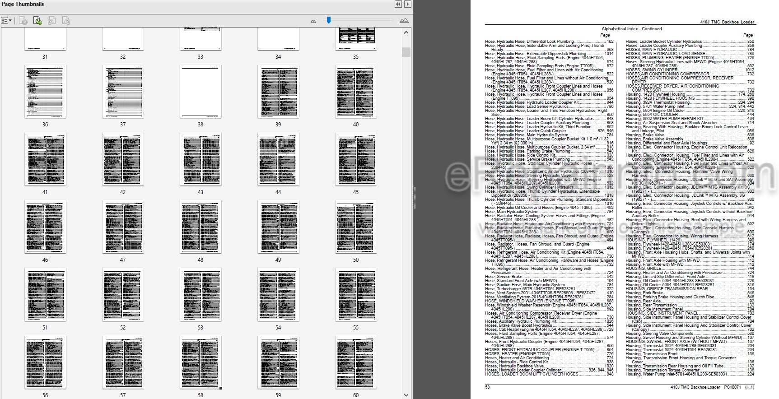Select page 42 thumbnail
Image resolution: width=779 pixels, height=399 pixels.
pyautogui.click(x=123, y=159)
